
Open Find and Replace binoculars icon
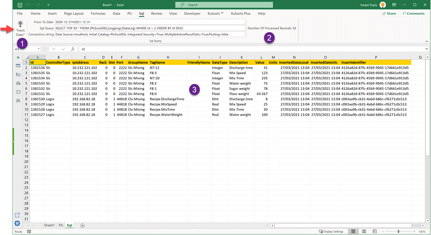tap(18, 100)
